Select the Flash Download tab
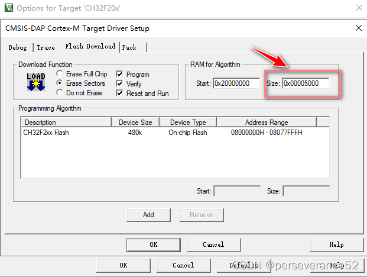The height and width of the screenshot is (277, 367). (90, 46)
